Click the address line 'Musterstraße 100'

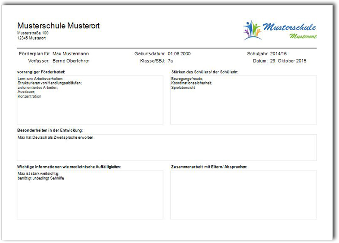(x=33, y=33)
